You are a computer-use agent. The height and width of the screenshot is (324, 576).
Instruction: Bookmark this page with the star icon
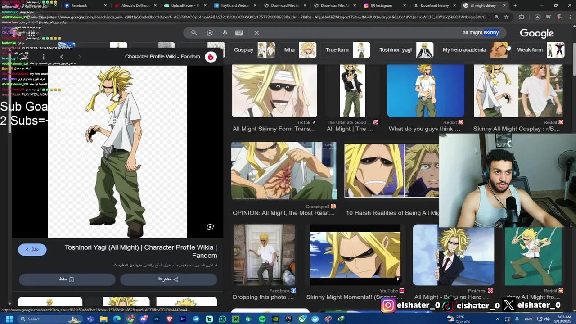[x=506, y=17]
